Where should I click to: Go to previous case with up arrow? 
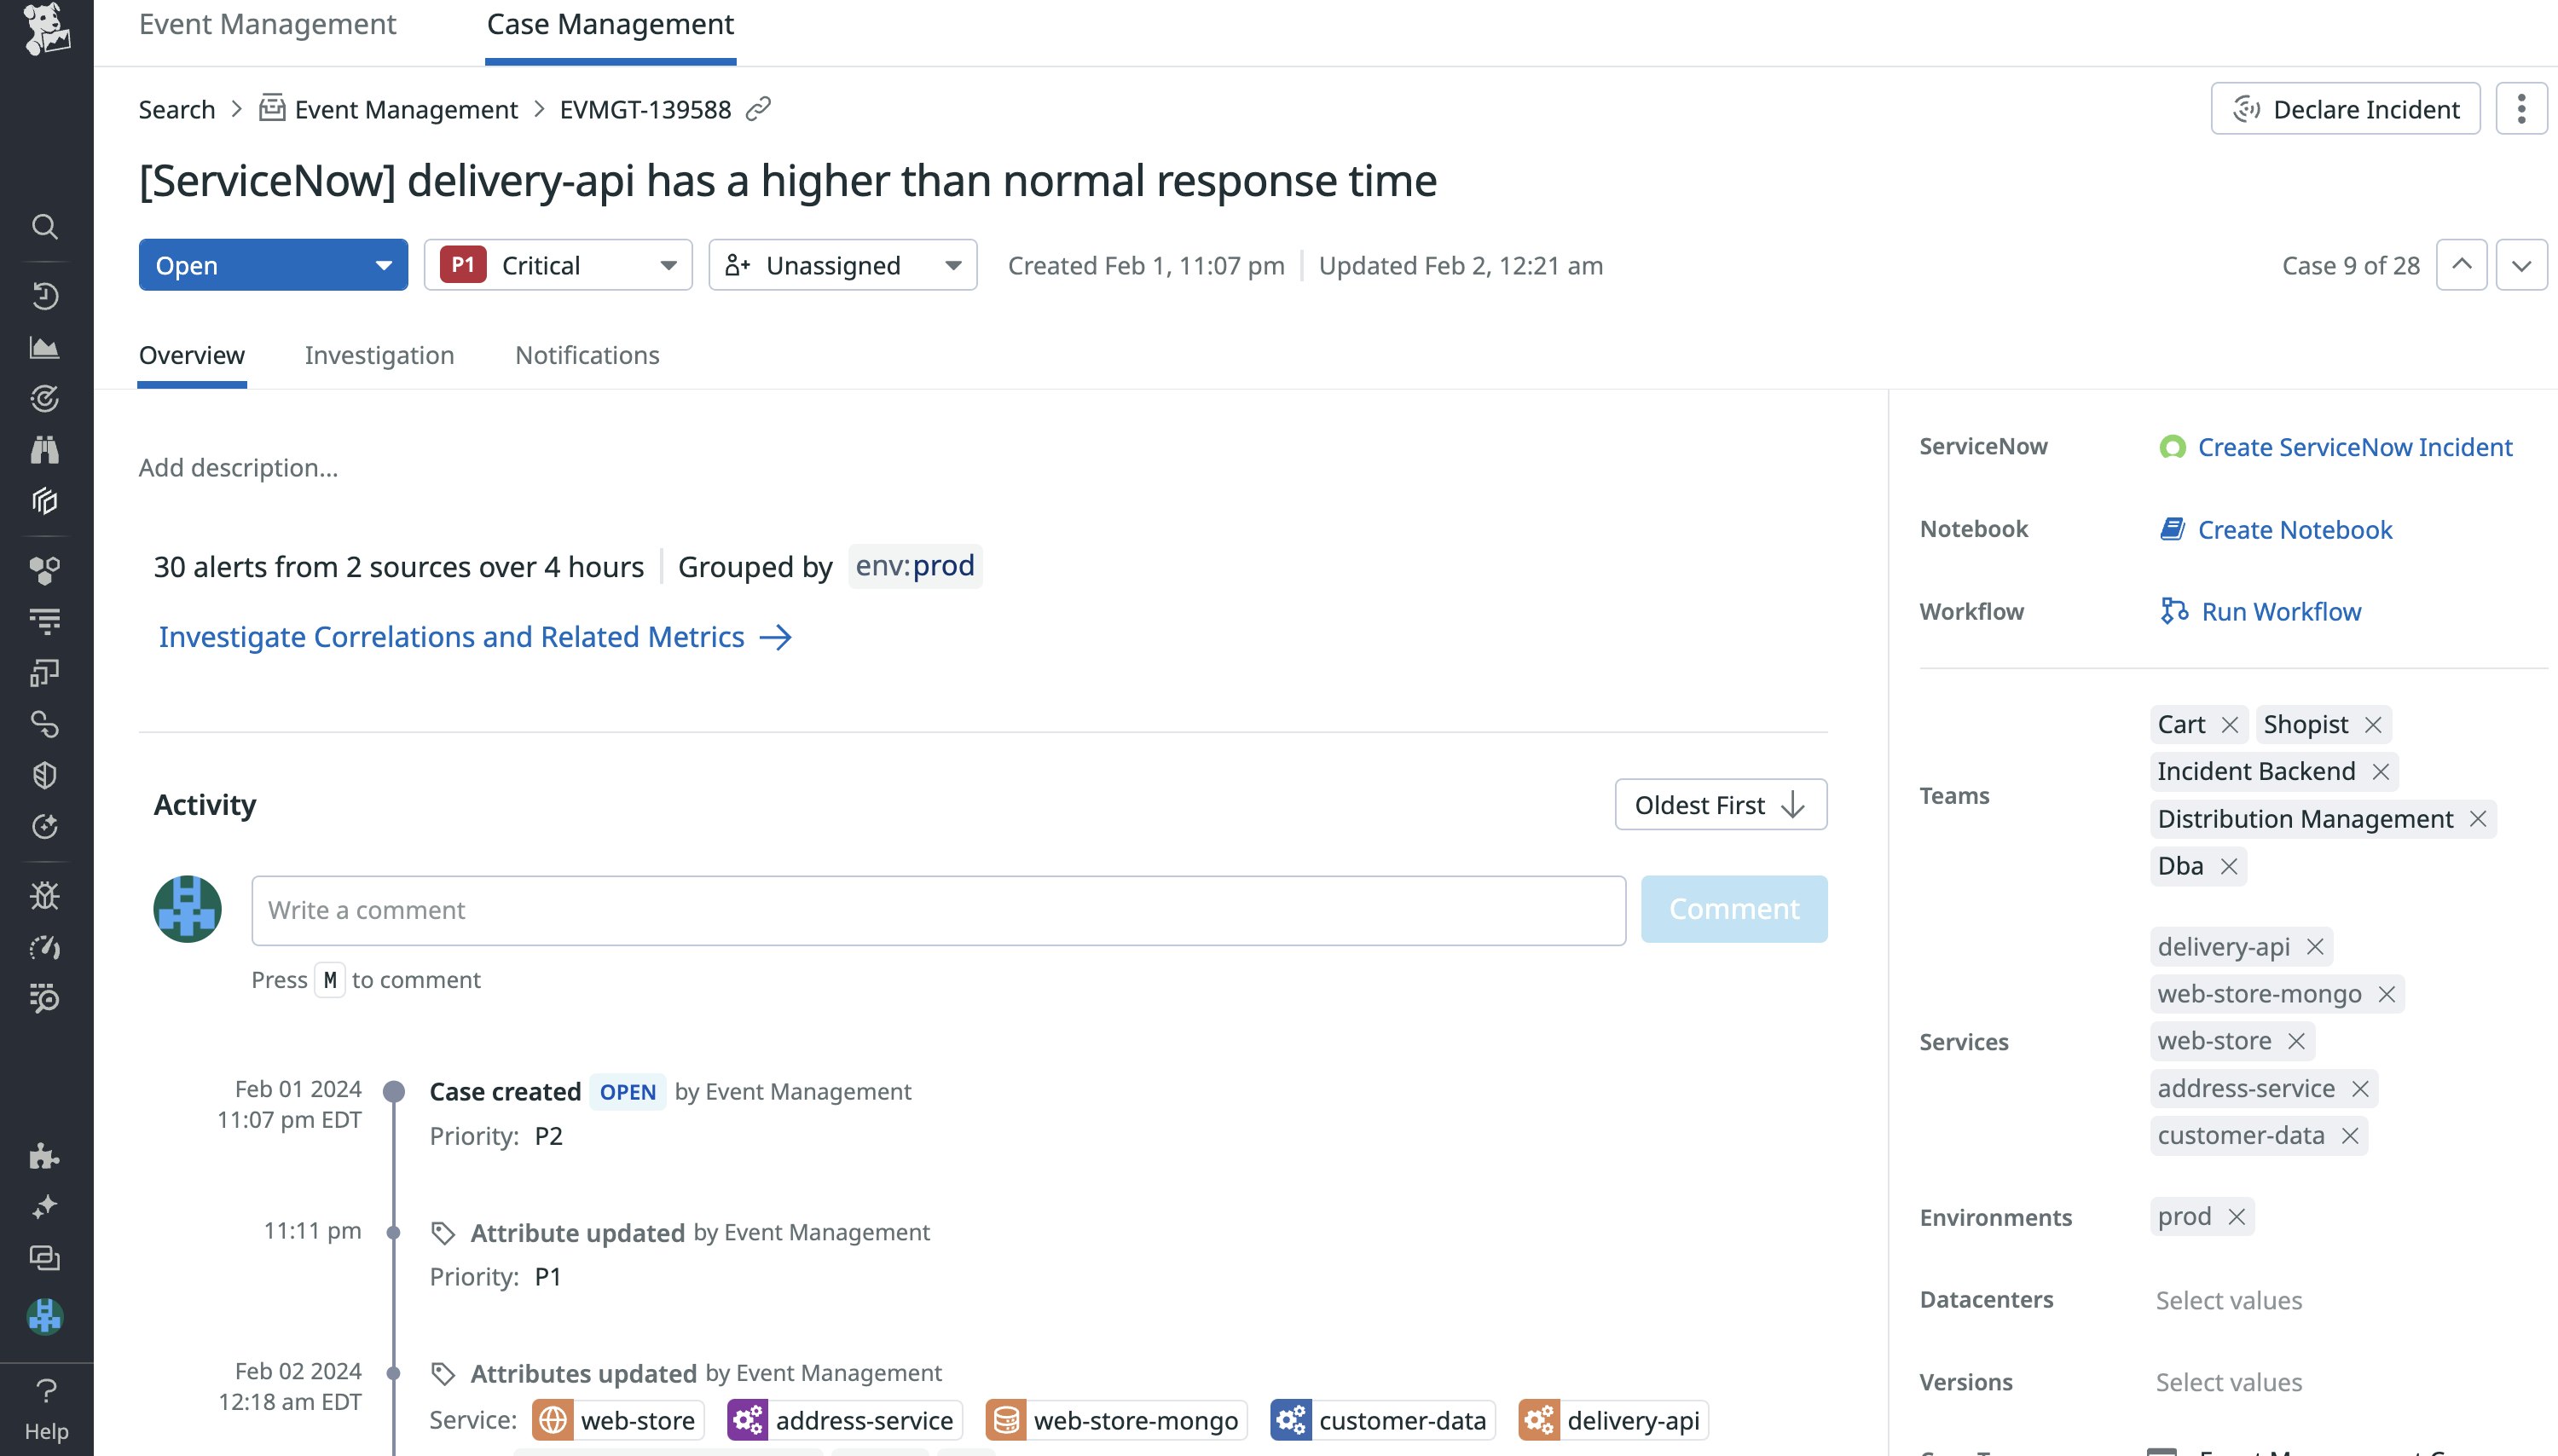coord(2461,265)
